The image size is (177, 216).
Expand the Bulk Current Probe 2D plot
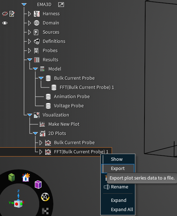pos(41,143)
